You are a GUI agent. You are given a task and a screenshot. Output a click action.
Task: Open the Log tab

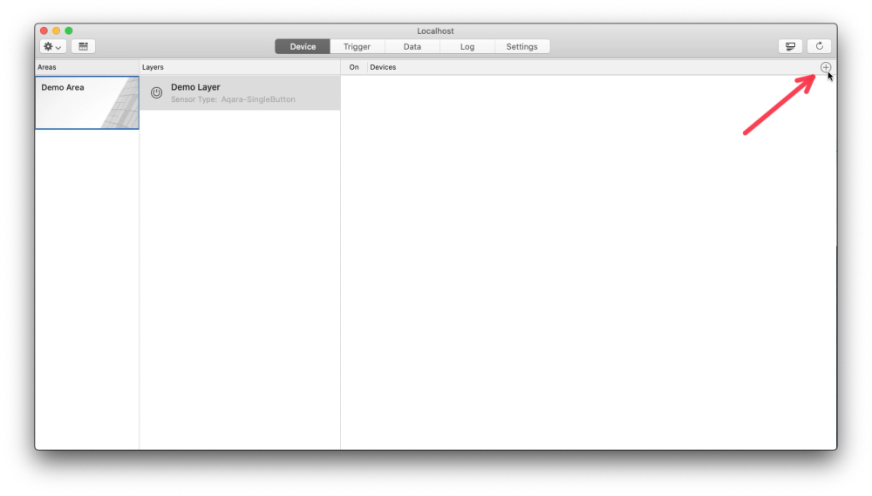click(467, 47)
